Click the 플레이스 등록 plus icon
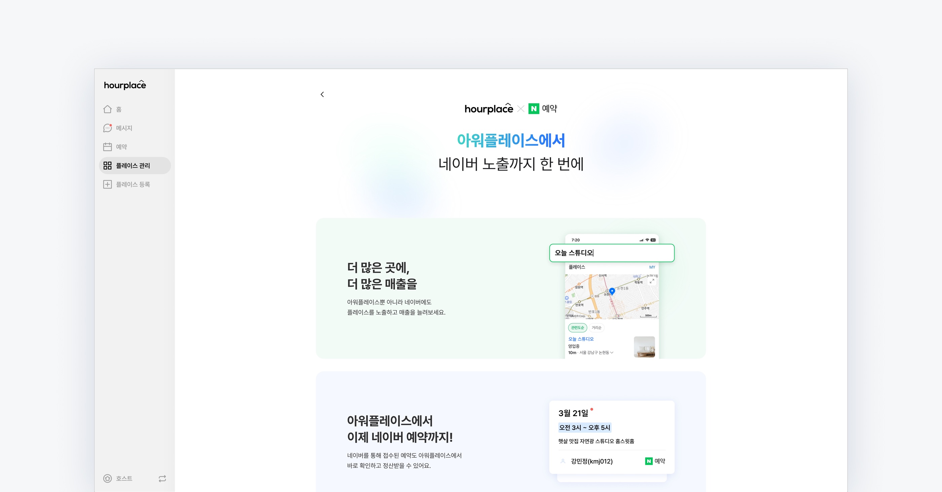The width and height of the screenshot is (942, 492). 108,184
